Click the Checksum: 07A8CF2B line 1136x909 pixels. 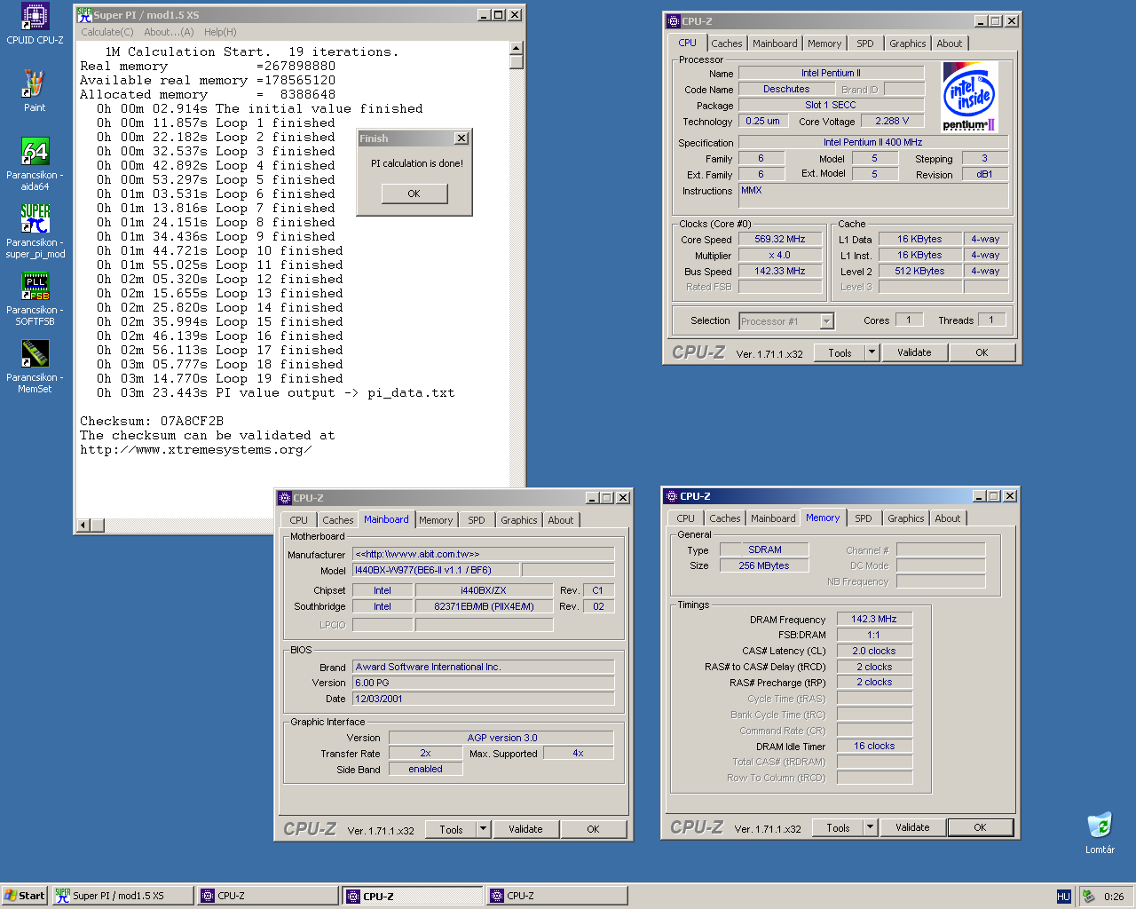(152, 422)
